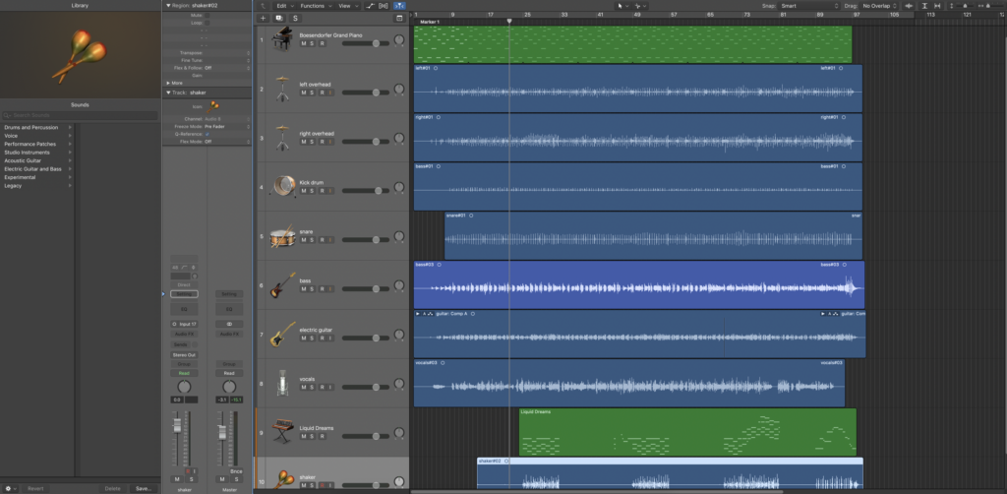
Task: Record-enable the electric guitar track
Action: [x=322, y=339]
